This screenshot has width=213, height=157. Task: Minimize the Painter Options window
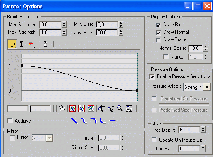coord(188,6)
